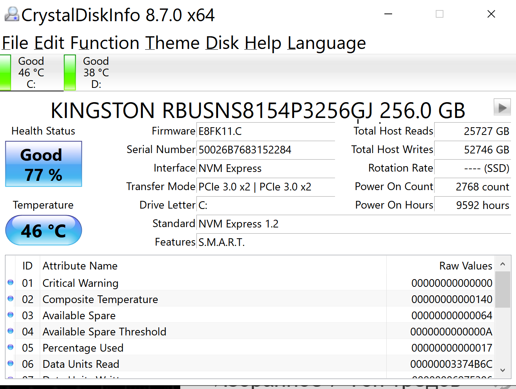Click the scroll up arrow in attribute list

502,264
